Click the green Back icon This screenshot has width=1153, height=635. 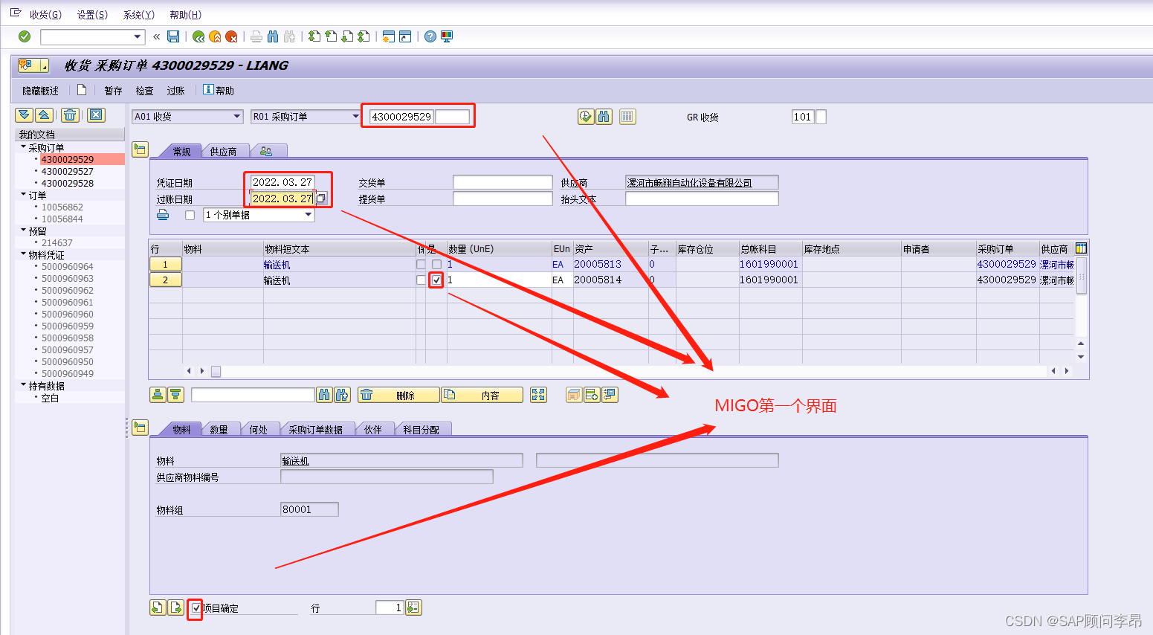pyautogui.click(x=198, y=36)
